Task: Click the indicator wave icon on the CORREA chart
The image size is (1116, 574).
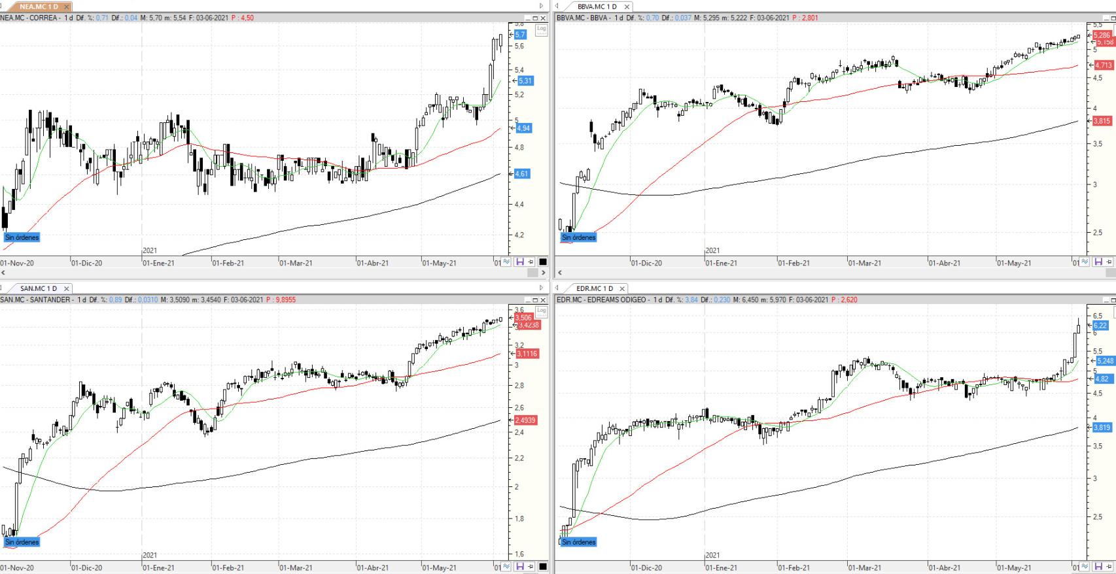Action: (506, 262)
